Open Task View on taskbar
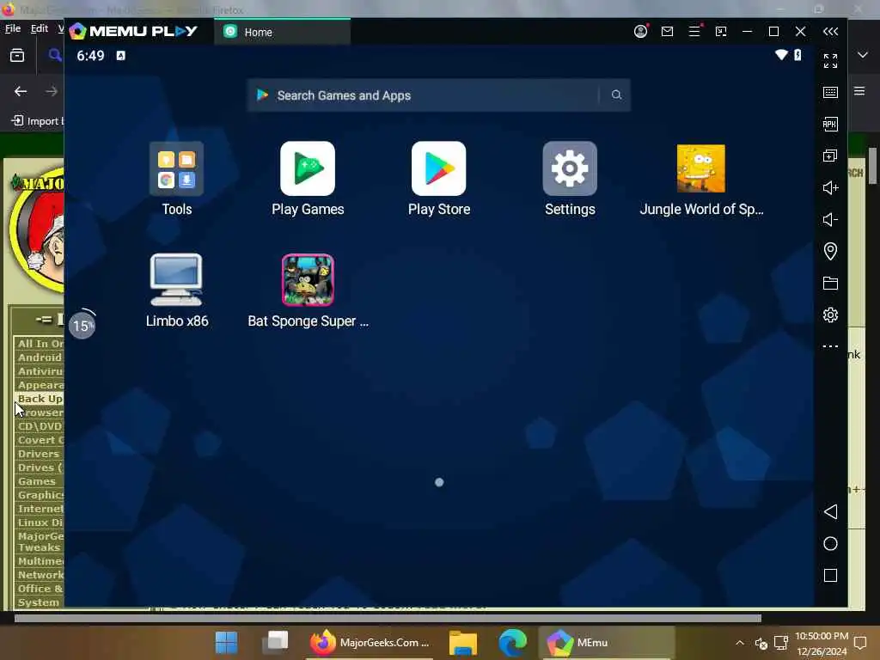Image resolution: width=880 pixels, height=660 pixels. click(275, 643)
